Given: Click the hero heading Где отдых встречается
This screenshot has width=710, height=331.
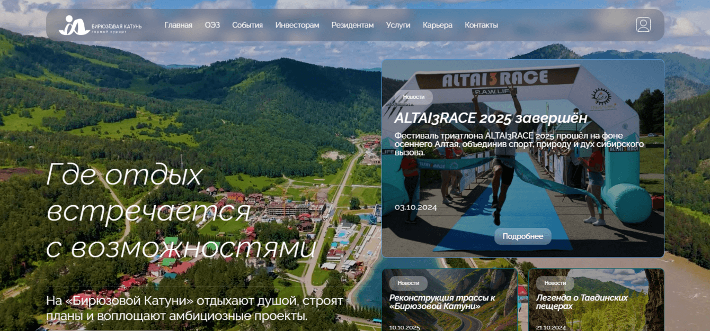Looking at the screenshot, I should click(181, 210).
